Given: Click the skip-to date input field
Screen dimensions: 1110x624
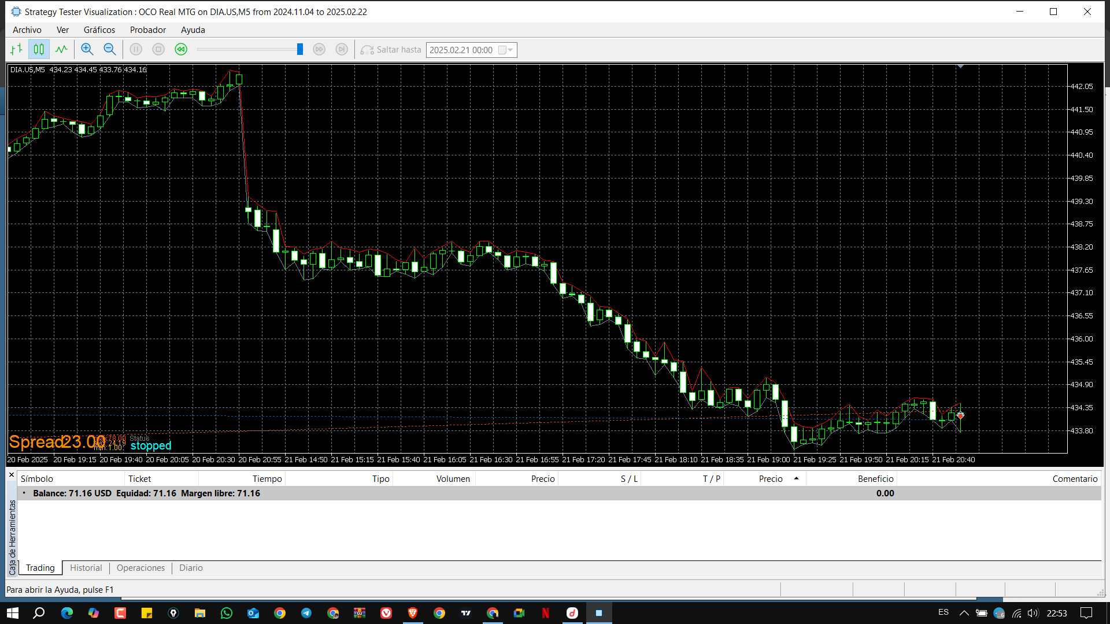Looking at the screenshot, I should tap(462, 50).
